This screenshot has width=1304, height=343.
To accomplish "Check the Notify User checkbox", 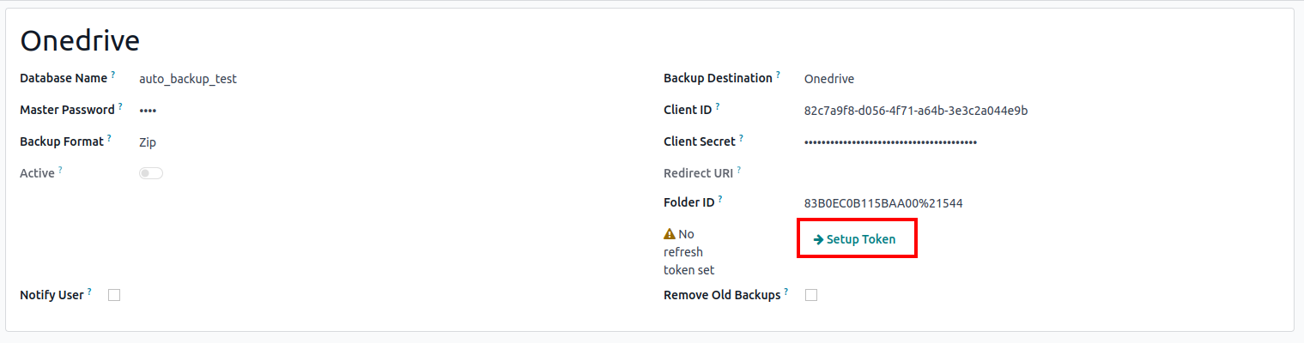I will [x=114, y=295].
